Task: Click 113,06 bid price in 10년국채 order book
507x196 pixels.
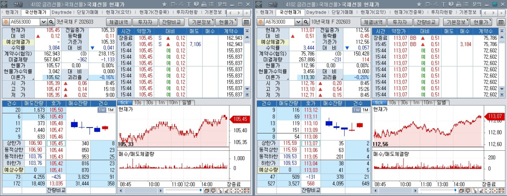Action: (311, 150)
